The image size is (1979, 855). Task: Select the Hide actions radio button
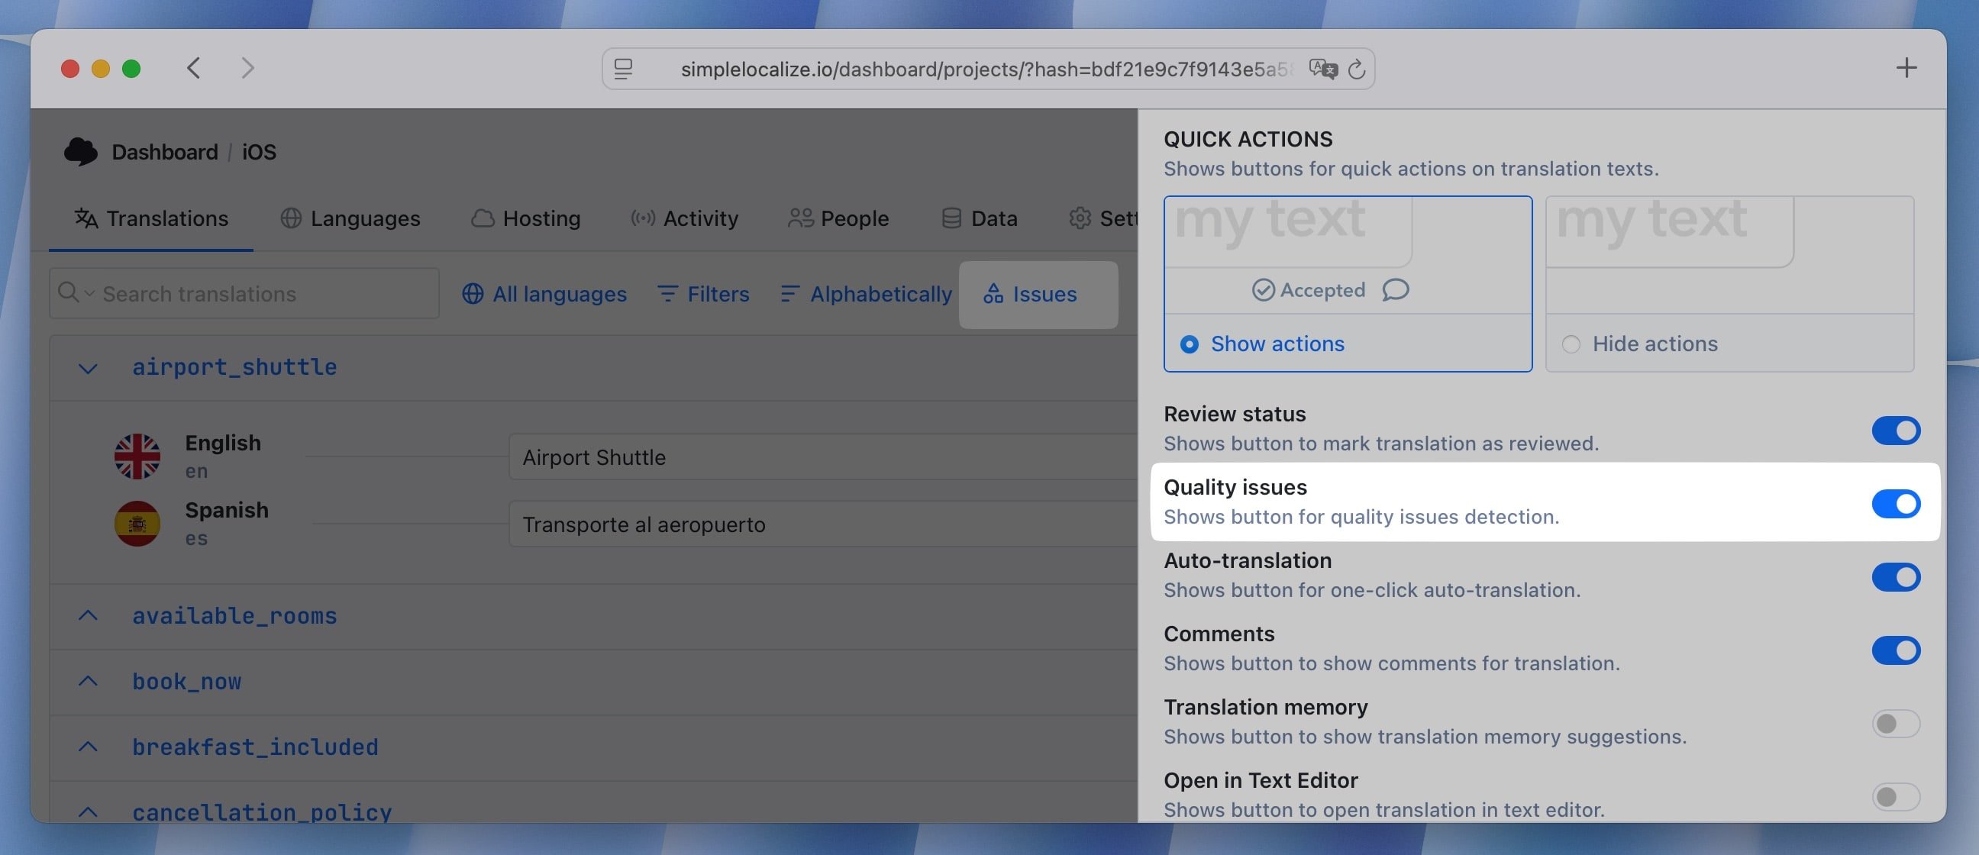pos(1571,344)
